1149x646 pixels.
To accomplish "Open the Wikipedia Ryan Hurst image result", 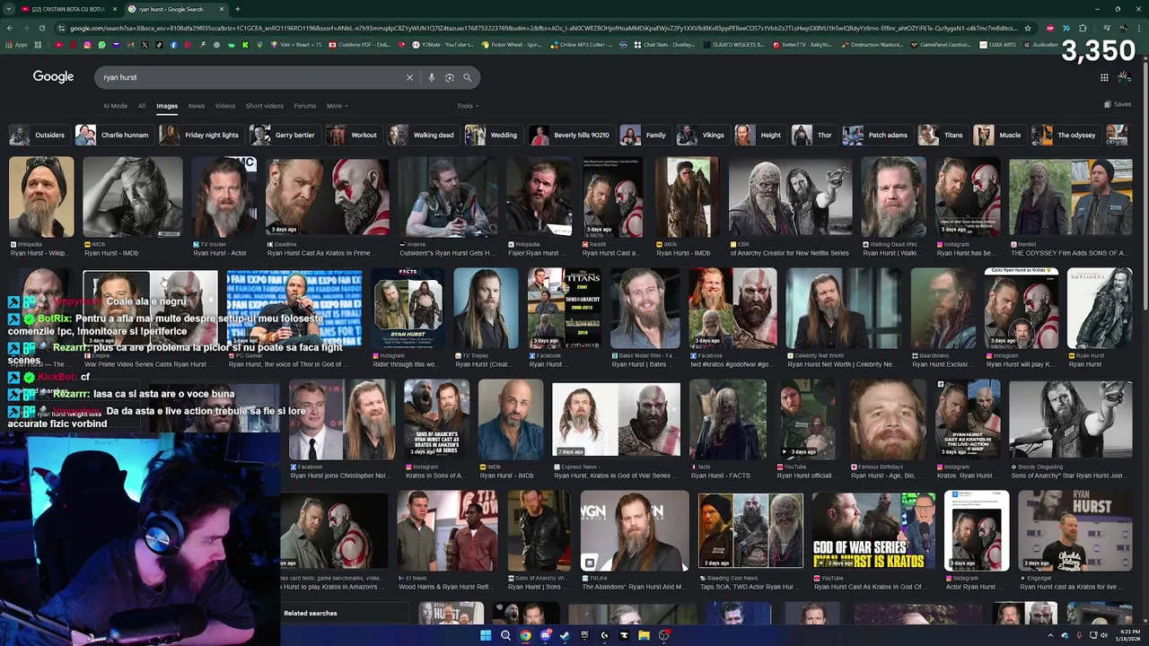I will coord(41,197).
